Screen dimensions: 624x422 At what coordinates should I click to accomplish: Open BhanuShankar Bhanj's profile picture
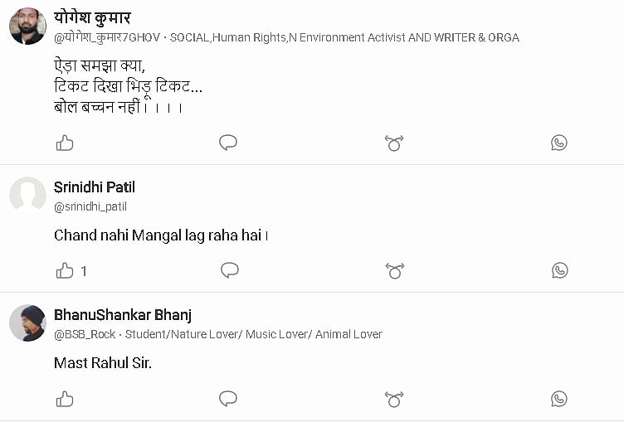pyautogui.click(x=27, y=323)
